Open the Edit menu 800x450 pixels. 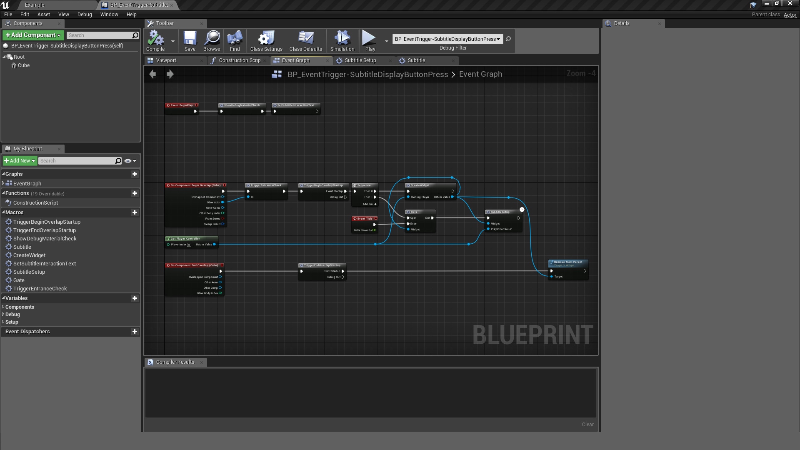pyautogui.click(x=24, y=14)
